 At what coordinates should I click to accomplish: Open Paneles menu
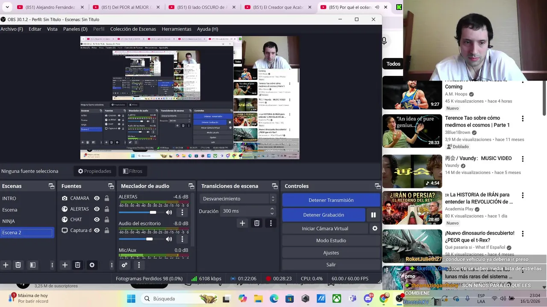tap(75, 29)
